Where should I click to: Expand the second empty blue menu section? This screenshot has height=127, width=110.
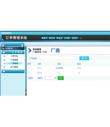pos(13,71)
